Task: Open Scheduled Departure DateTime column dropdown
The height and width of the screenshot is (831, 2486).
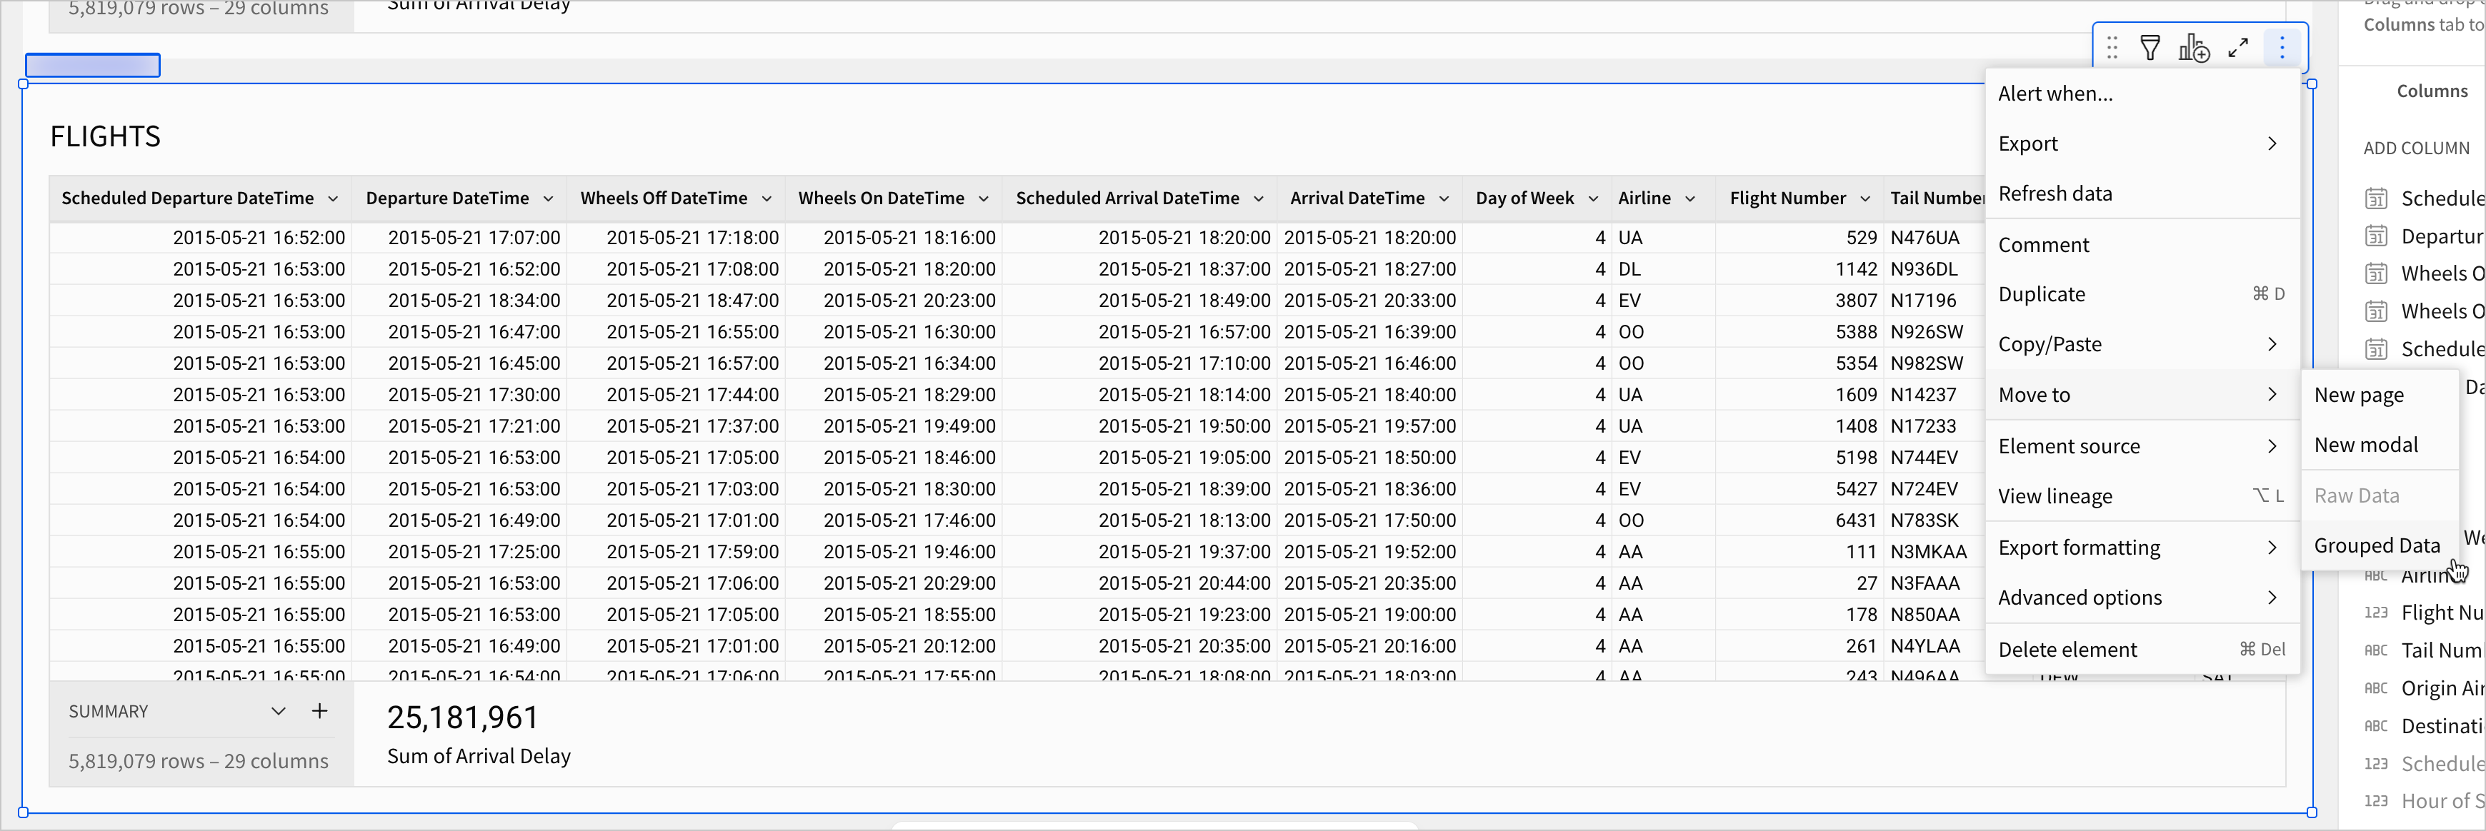Action: pyautogui.click(x=333, y=198)
